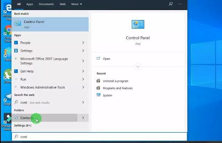Image resolution: width=222 pixels, height=143 pixels.
Task: Click the Settings gear icon in Apps
Action: point(16,51)
